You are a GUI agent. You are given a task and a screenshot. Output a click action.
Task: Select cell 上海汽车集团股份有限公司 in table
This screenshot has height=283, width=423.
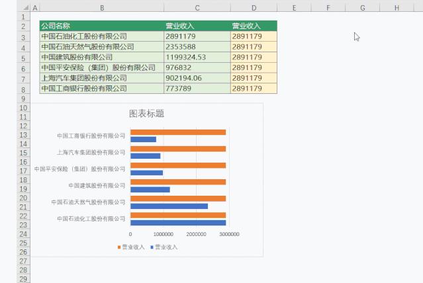pos(102,78)
